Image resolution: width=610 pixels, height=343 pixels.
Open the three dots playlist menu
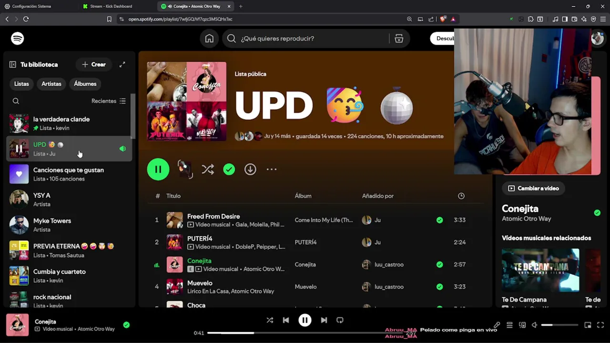click(x=272, y=169)
